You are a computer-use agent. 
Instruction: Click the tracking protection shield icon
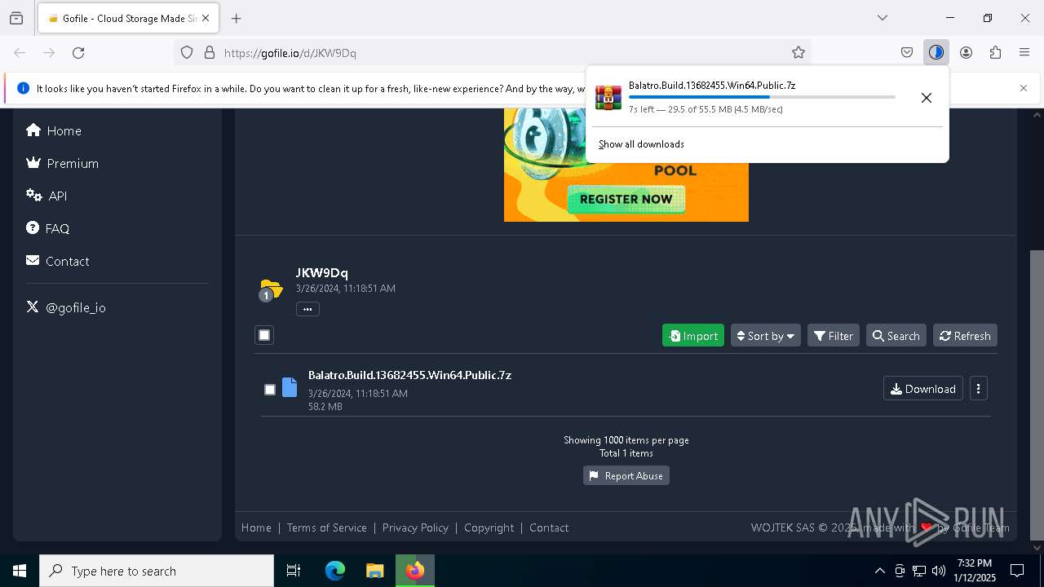pyautogui.click(x=187, y=53)
